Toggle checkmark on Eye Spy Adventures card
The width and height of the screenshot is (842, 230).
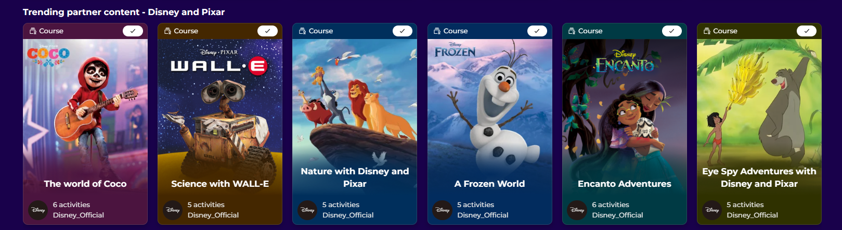(807, 31)
